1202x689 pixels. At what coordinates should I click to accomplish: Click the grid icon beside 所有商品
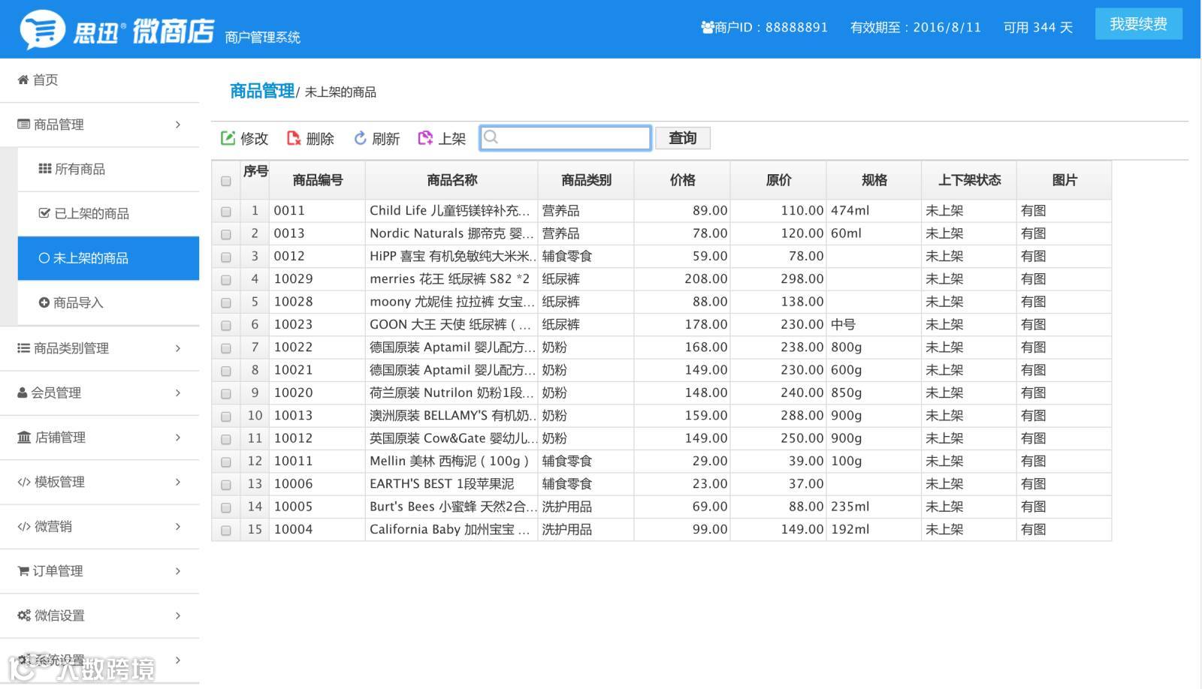coord(45,169)
